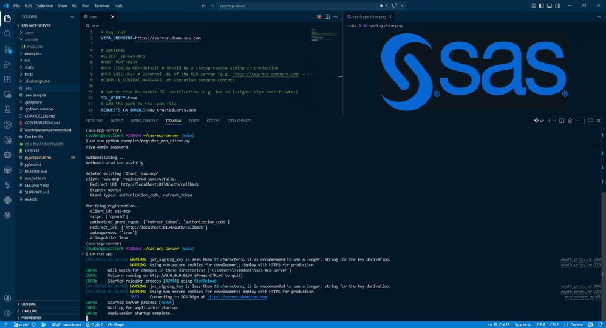Click the sync changes icon in status bar
606x328 pixels.
[34, 324]
